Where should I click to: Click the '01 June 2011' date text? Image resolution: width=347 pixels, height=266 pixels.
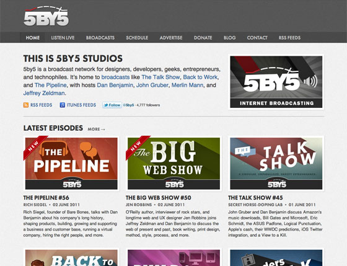(302, 205)
